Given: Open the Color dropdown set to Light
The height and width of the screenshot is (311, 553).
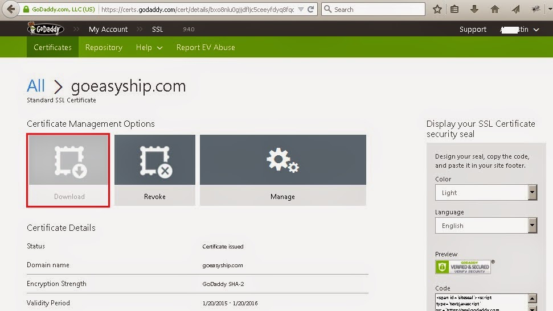Looking at the screenshot, I should [x=486, y=193].
